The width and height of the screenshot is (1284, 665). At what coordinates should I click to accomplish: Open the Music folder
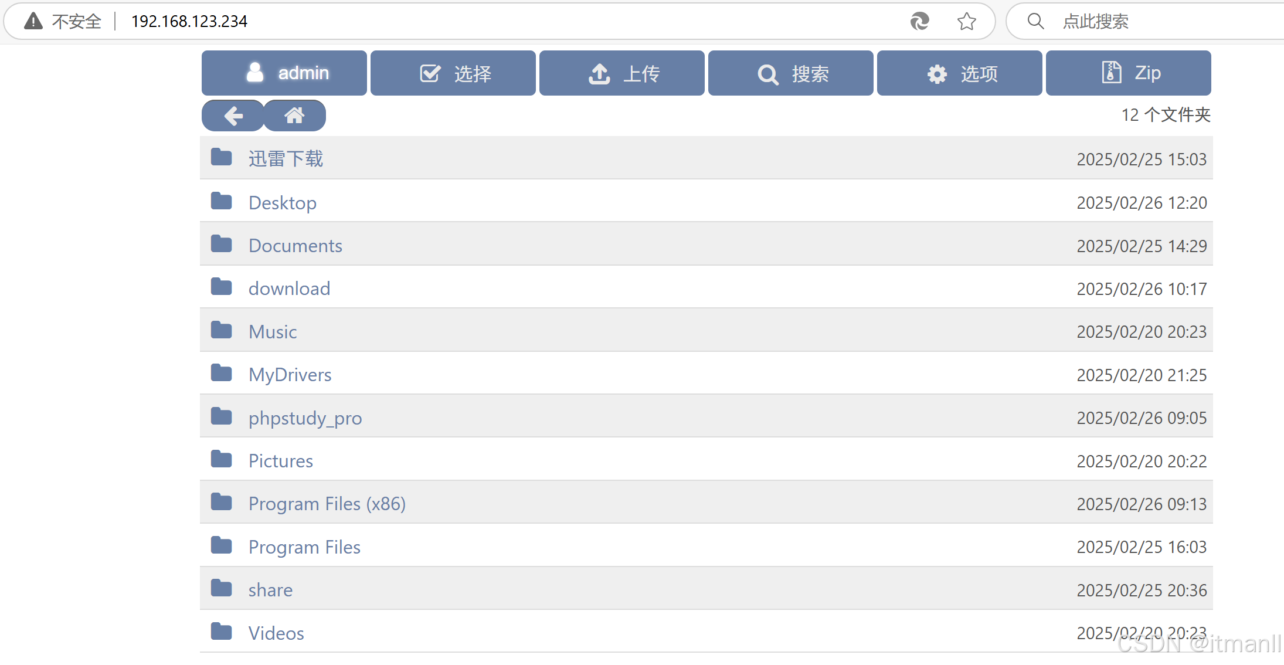pos(272,331)
